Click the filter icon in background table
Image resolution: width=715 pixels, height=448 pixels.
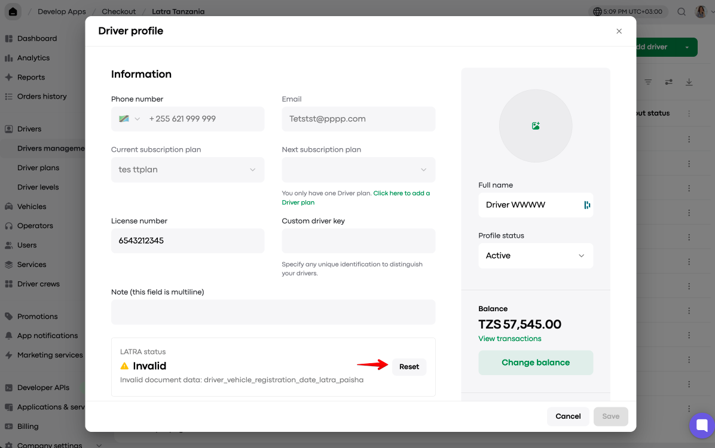(x=648, y=82)
